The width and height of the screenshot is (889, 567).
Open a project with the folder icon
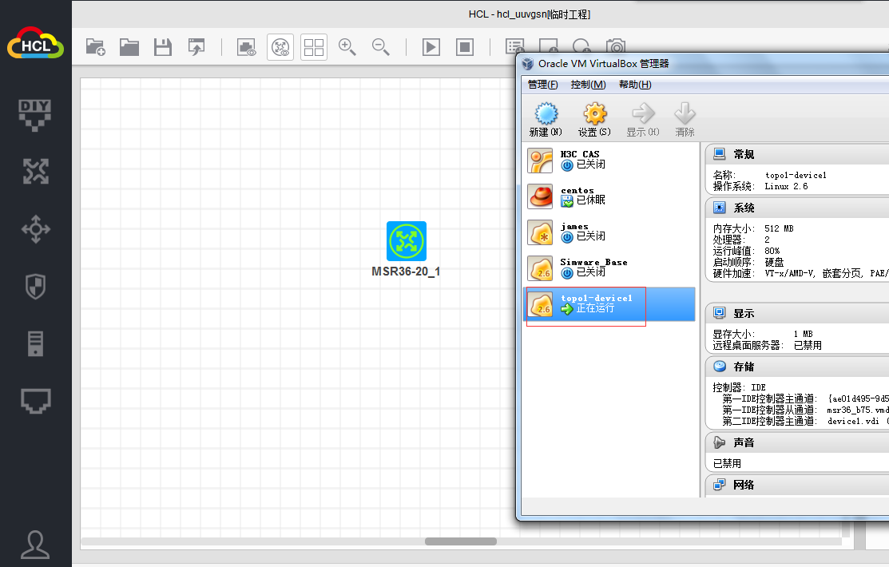tap(129, 47)
